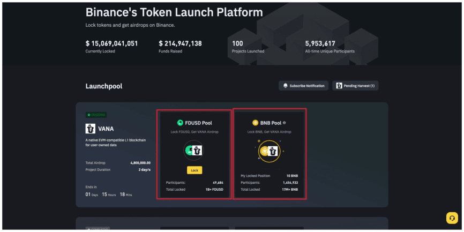Click the yellow BNB coin icon in the pool title
The height and width of the screenshot is (232, 464).
pyautogui.click(x=255, y=123)
